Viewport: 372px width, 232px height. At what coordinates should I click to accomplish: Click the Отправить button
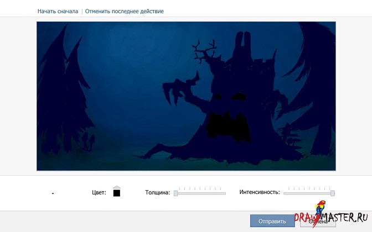click(272, 221)
